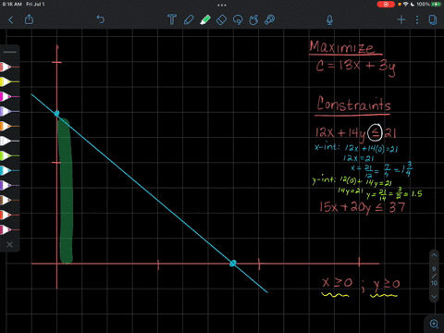Pick the magenta favorite pen
Viewport: 444px width, 333px height.
click(9, 96)
